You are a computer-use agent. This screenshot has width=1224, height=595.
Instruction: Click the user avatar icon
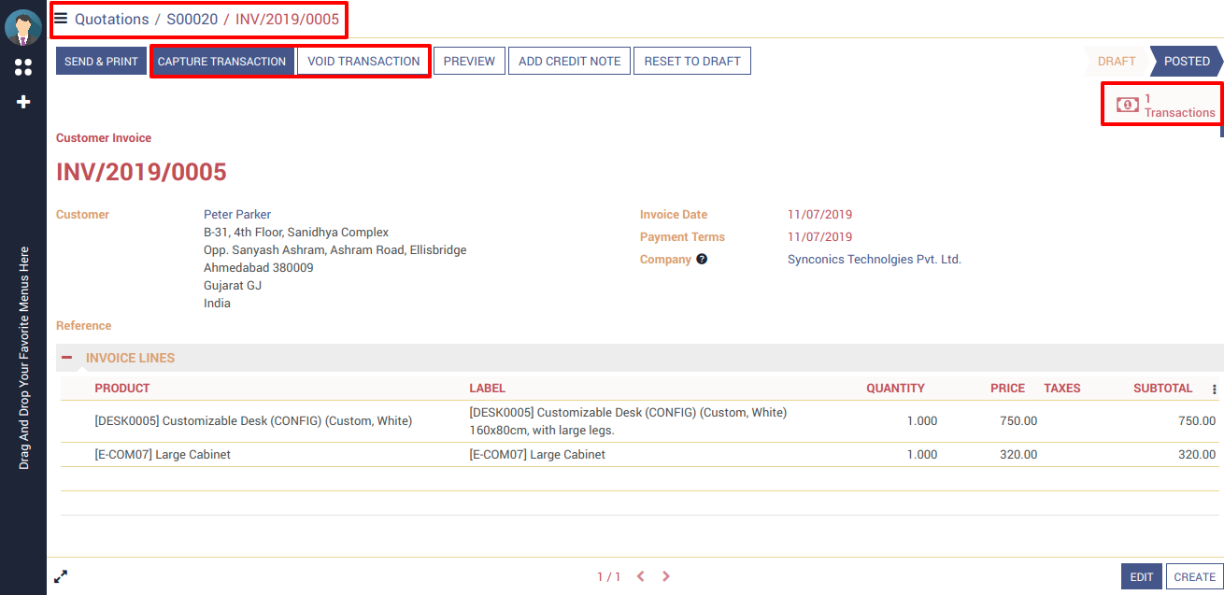tap(22, 27)
